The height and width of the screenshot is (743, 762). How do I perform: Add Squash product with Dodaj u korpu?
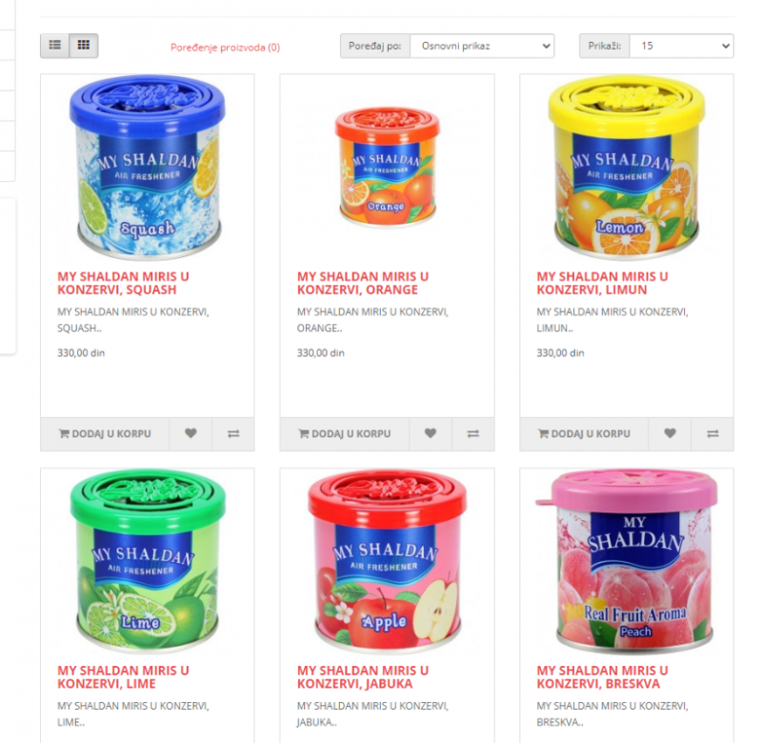click(x=105, y=433)
